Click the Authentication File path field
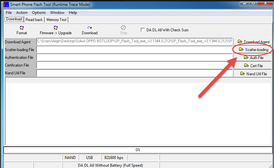This screenshot has width=274, height=168. [135, 58]
